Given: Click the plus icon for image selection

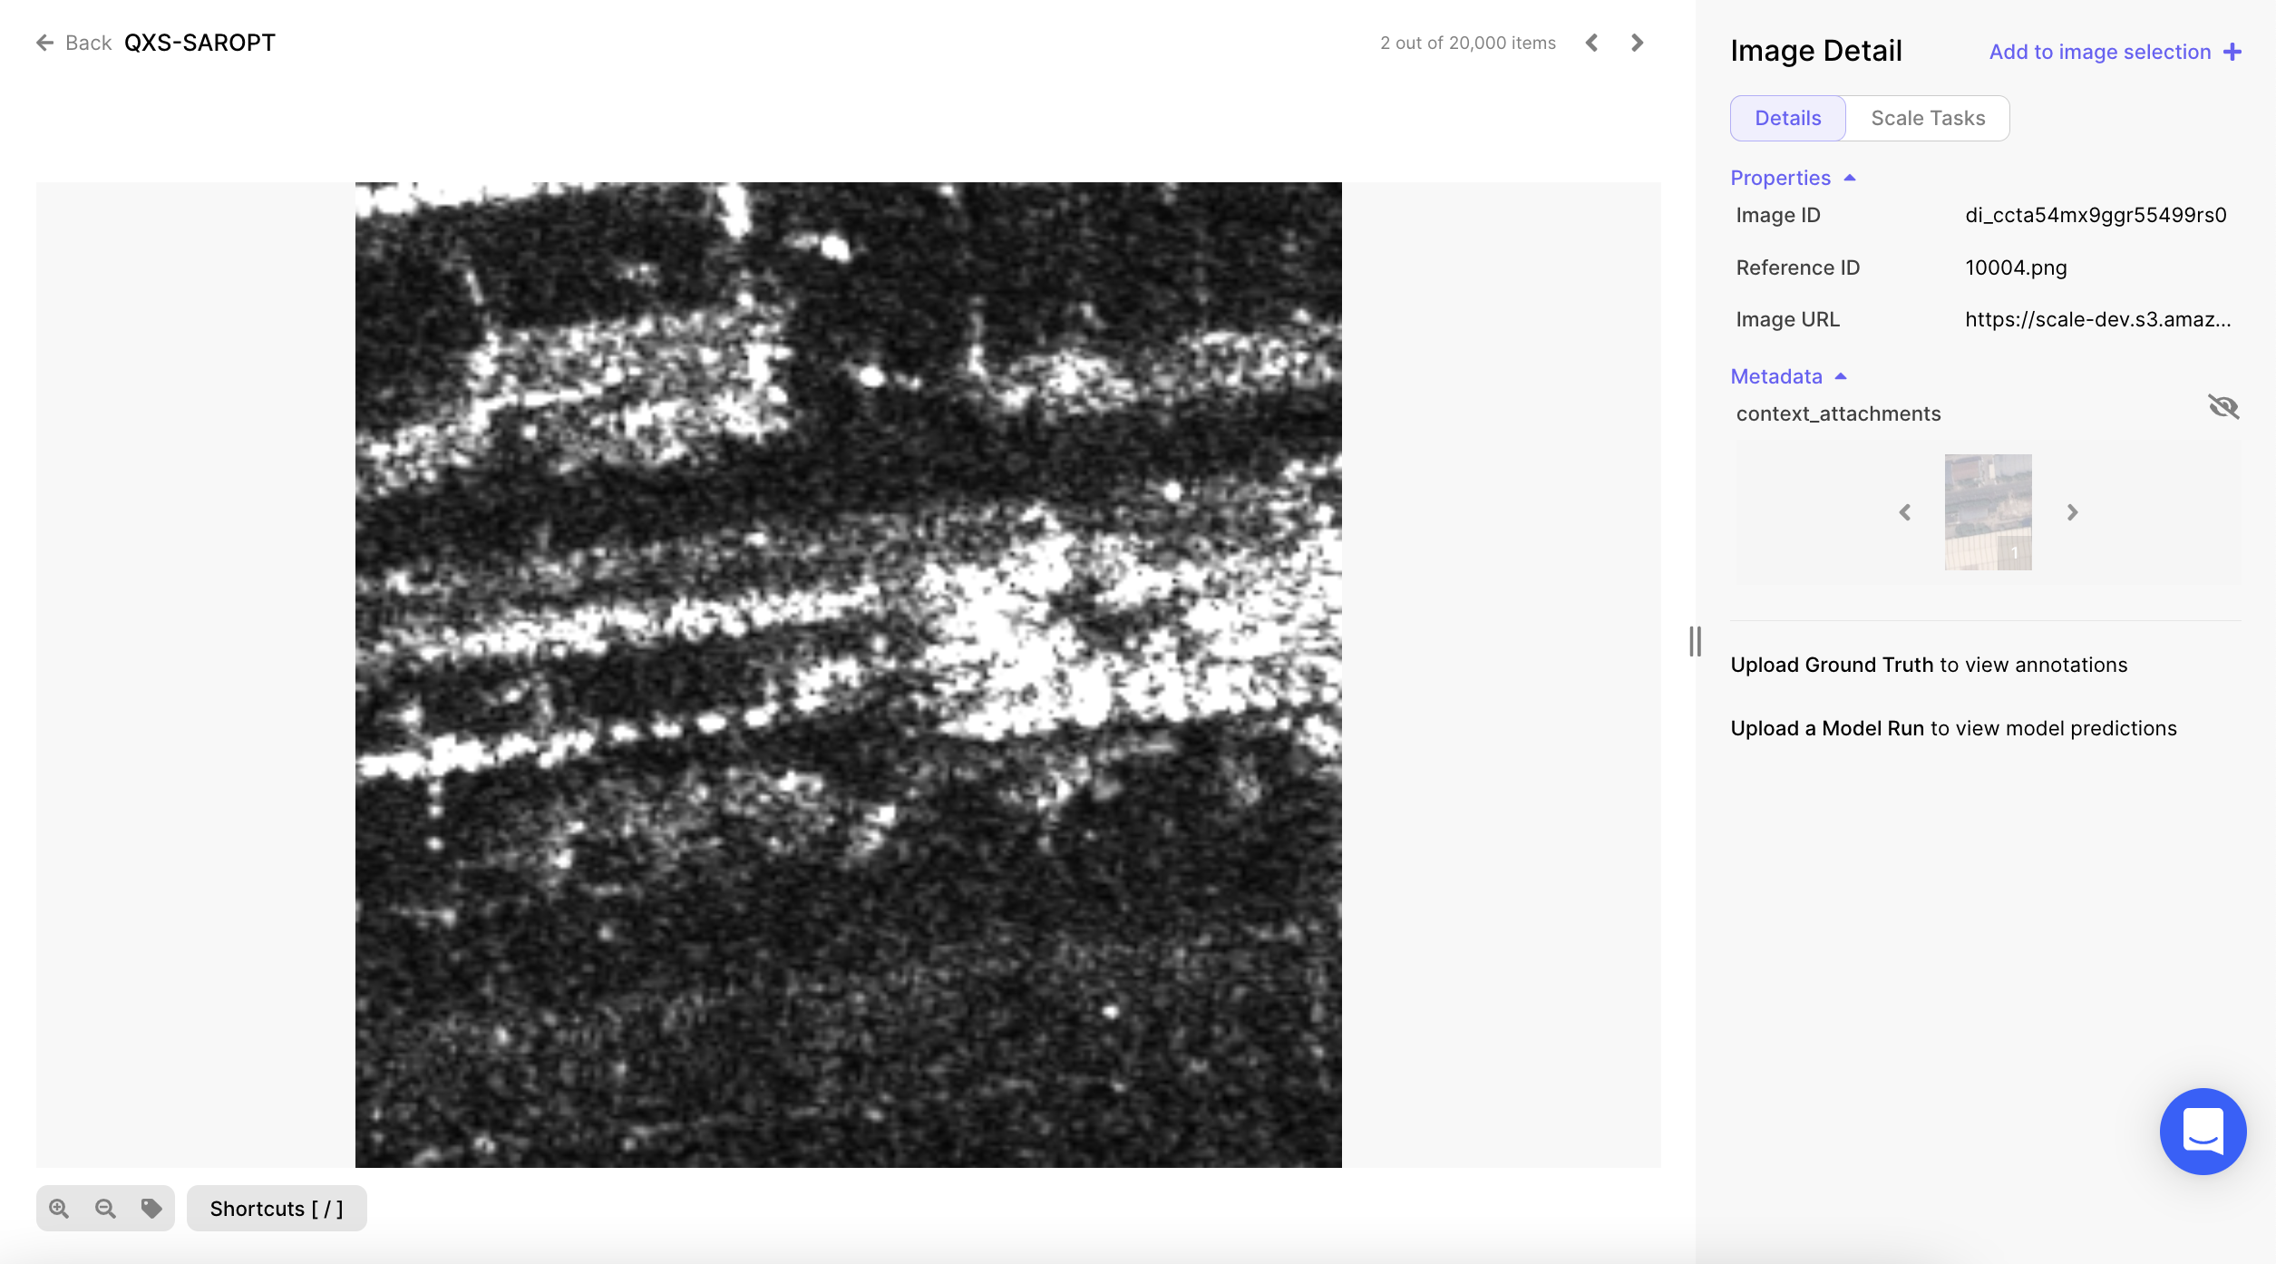Looking at the screenshot, I should (x=2232, y=52).
